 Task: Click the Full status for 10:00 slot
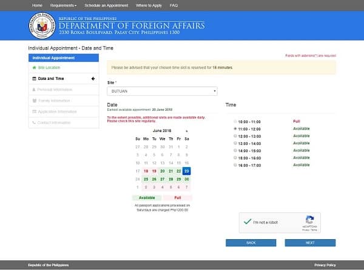coord(297,121)
